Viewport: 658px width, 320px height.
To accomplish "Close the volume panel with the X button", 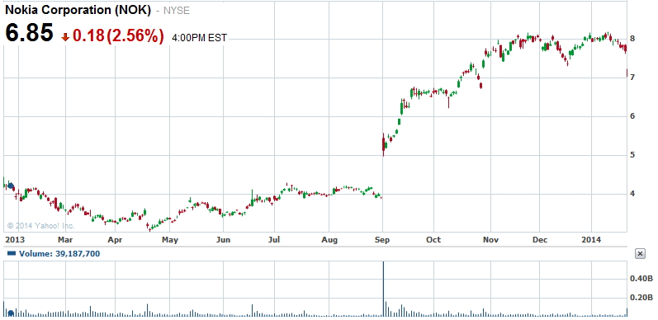I will point(640,253).
